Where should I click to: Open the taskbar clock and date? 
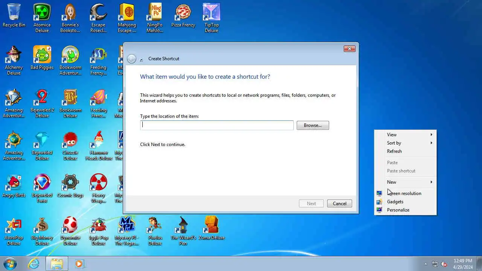[x=463, y=264]
